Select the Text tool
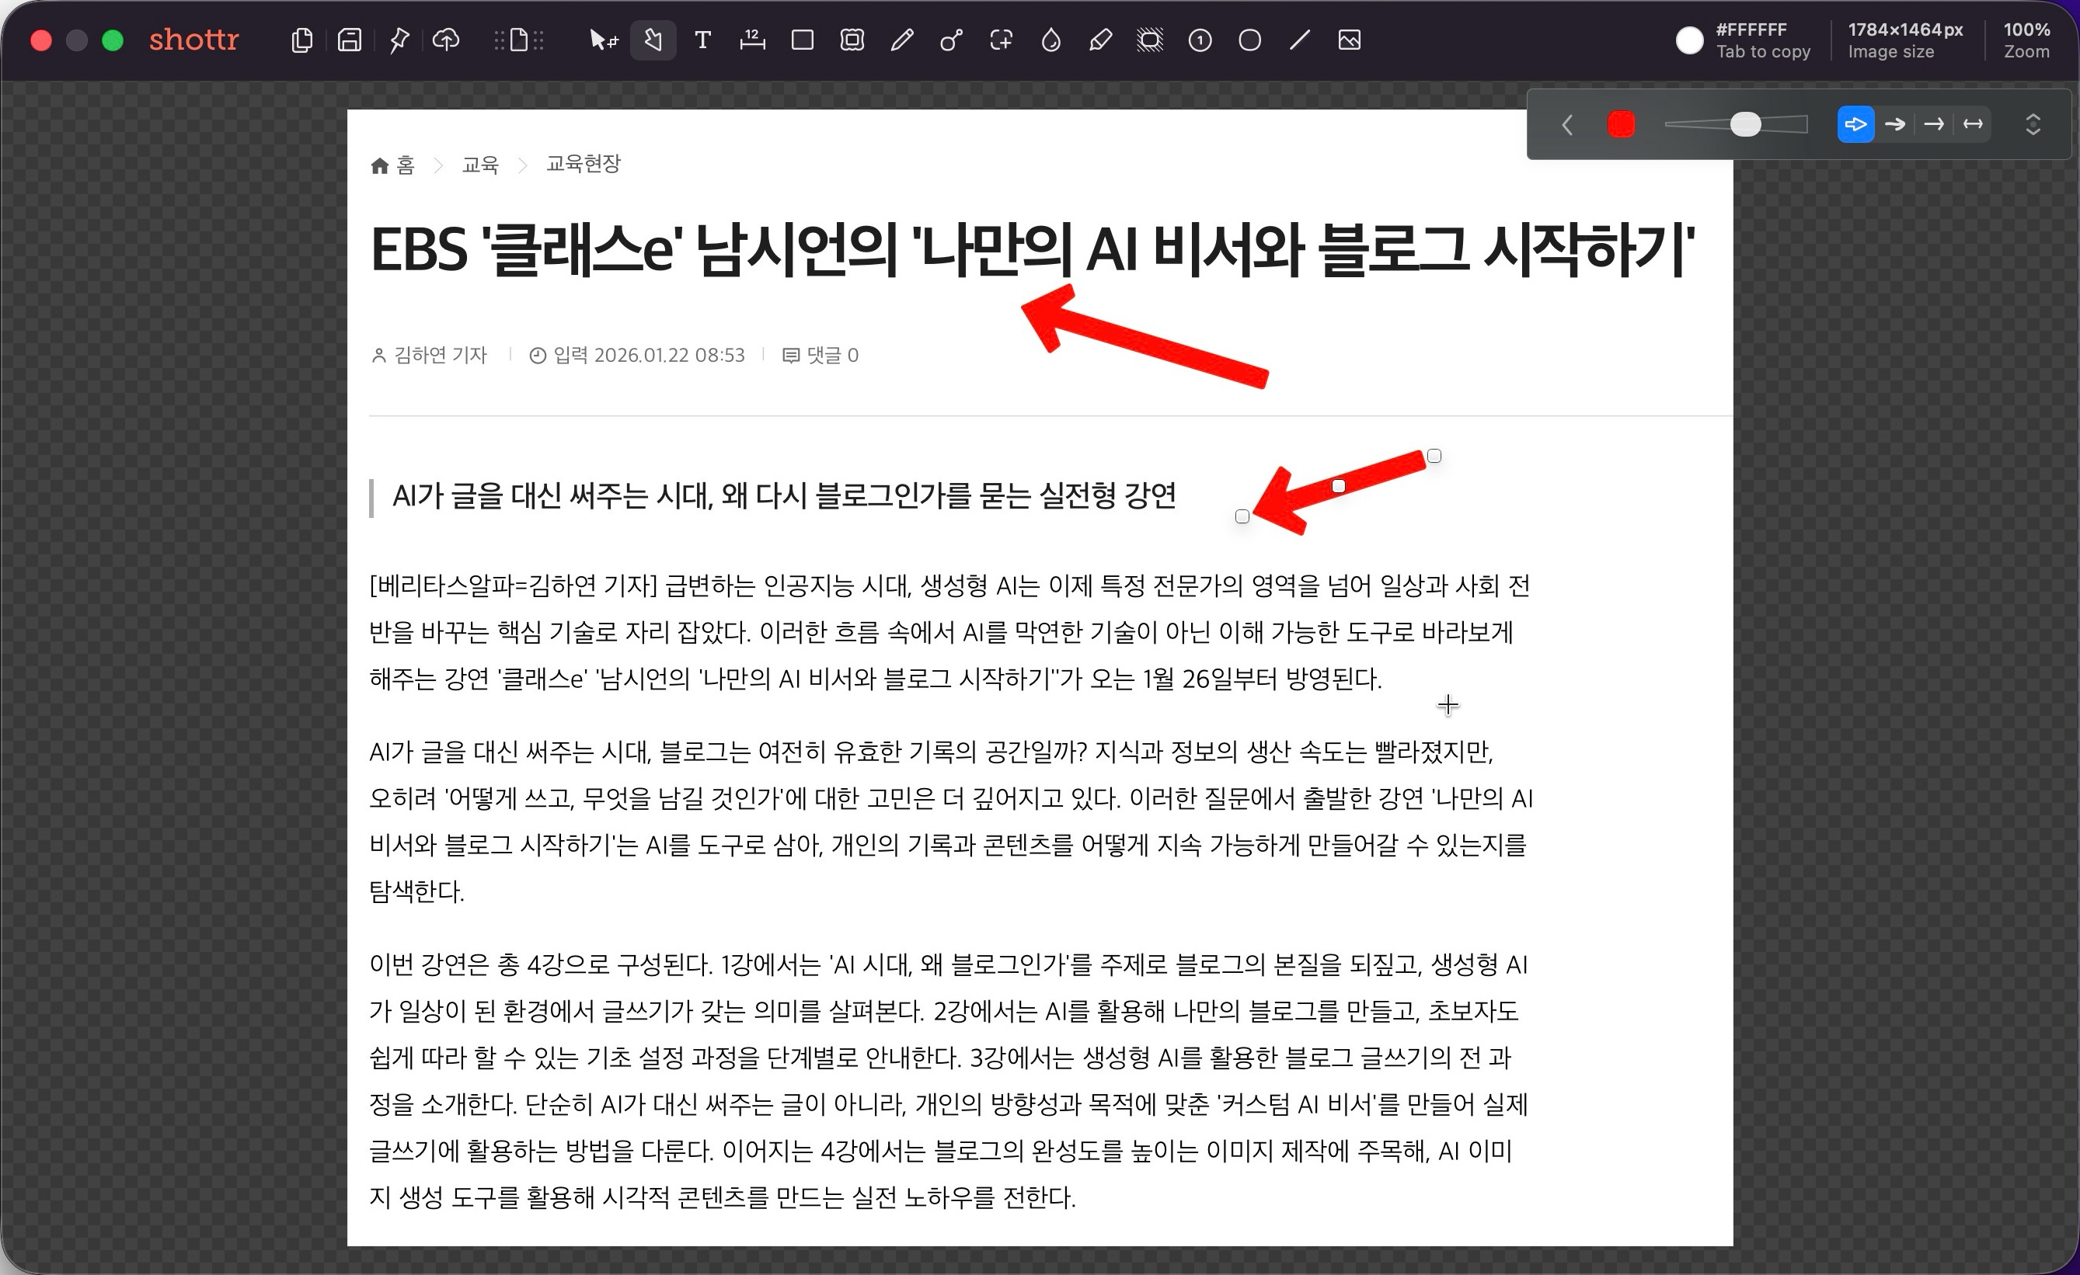The image size is (2080, 1275). 702,40
